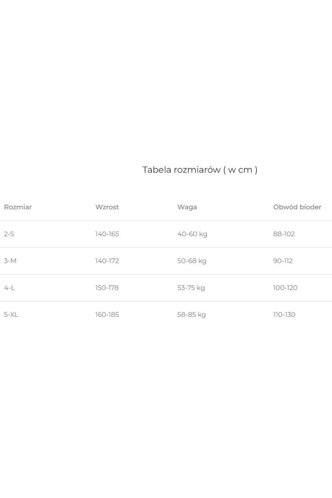Screen dimensions: 332x498
Task: Select the 40-60 kg weight cell
Action: (x=192, y=234)
